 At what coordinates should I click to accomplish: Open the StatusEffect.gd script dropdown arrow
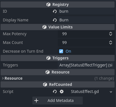(111, 92)
